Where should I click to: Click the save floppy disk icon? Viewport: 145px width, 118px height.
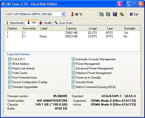click(115, 14)
